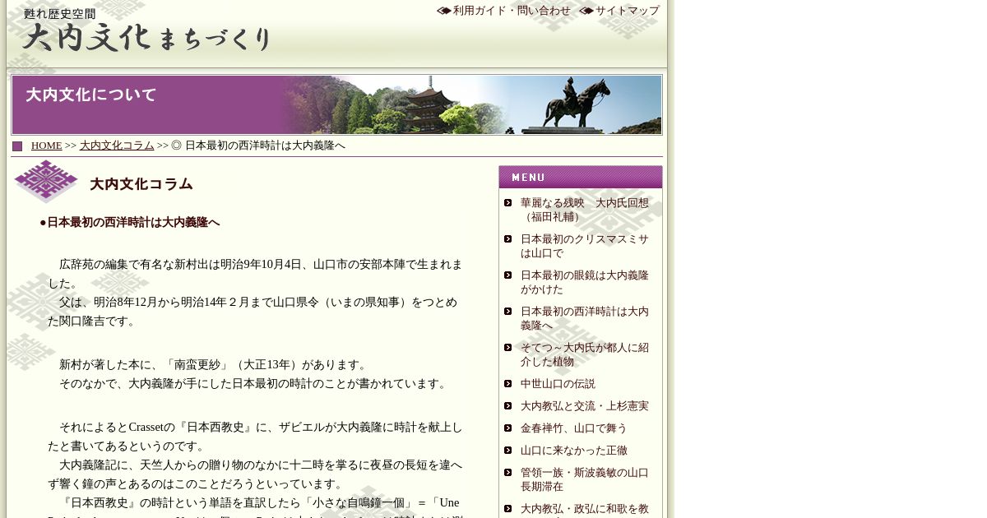Open menu item 金春禅竹、山口で舞う
The image size is (987, 518).
[x=574, y=428]
